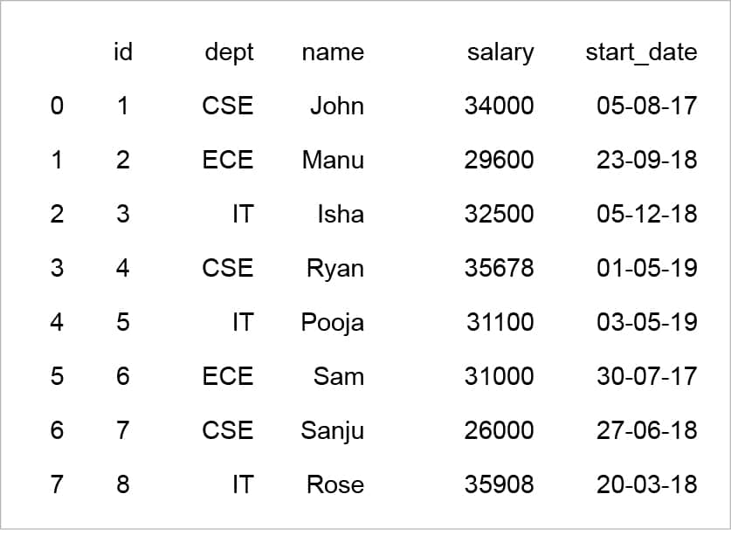The height and width of the screenshot is (542, 731).
Task: Click the row index 7
Action: tap(57, 485)
